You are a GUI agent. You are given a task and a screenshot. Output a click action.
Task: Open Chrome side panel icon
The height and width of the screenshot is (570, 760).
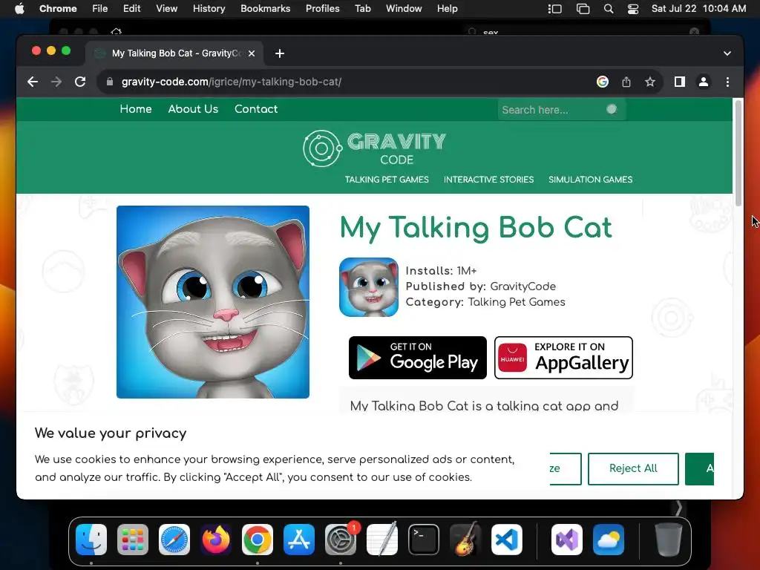click(x=680, y=82)
